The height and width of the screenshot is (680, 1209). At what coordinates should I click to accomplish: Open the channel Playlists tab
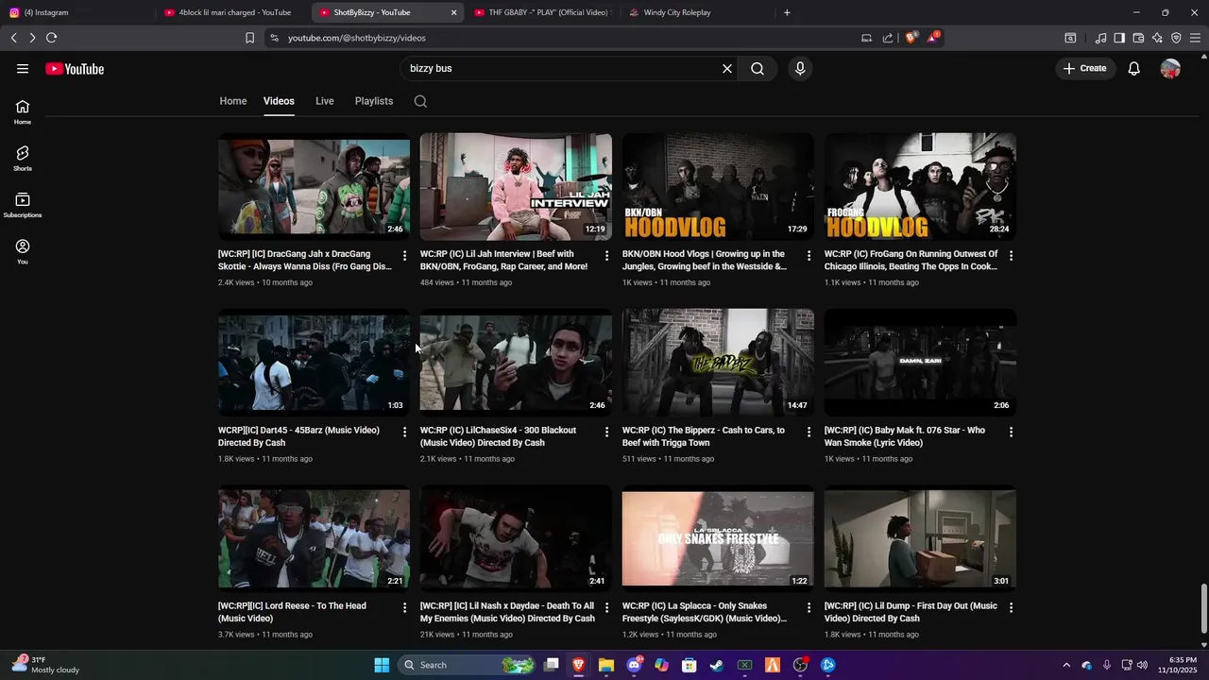pos(374,101)
